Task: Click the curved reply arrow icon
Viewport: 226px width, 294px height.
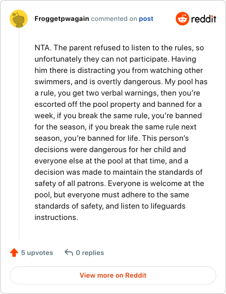Action: tap(69, 252)
